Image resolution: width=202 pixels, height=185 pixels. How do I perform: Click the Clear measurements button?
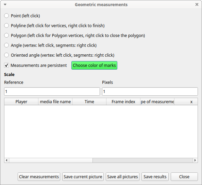pos(39,177)
